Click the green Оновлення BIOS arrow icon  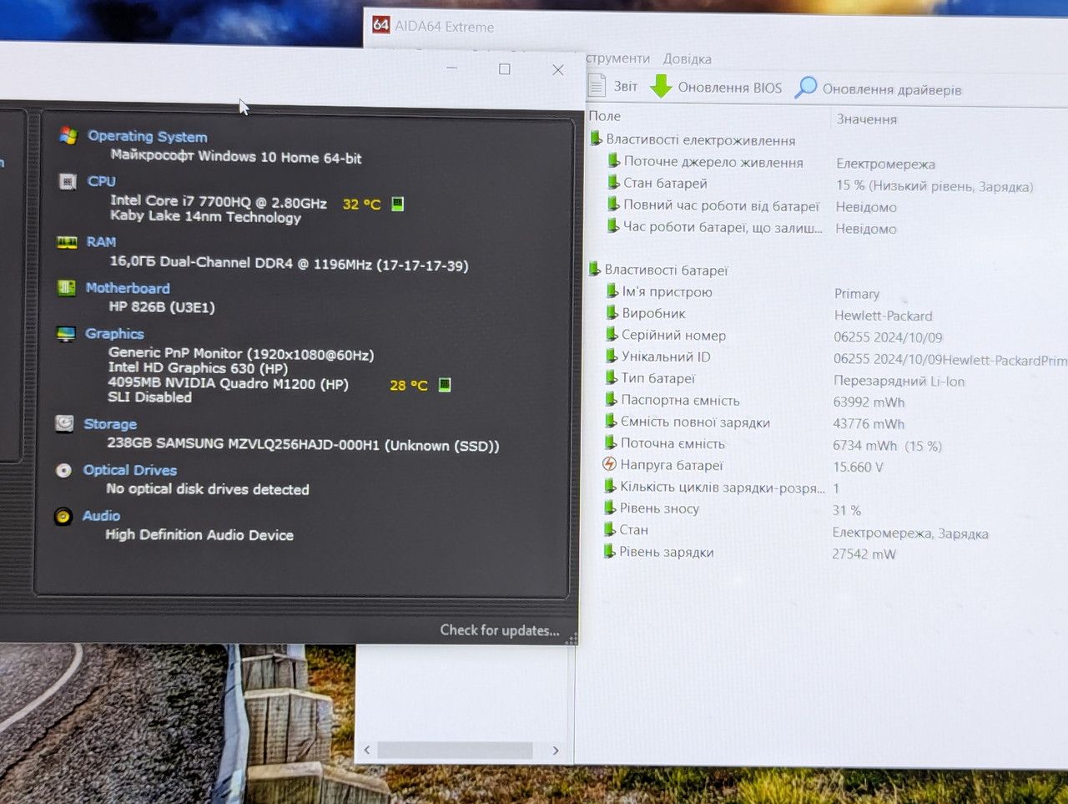[x=661, y=86]
